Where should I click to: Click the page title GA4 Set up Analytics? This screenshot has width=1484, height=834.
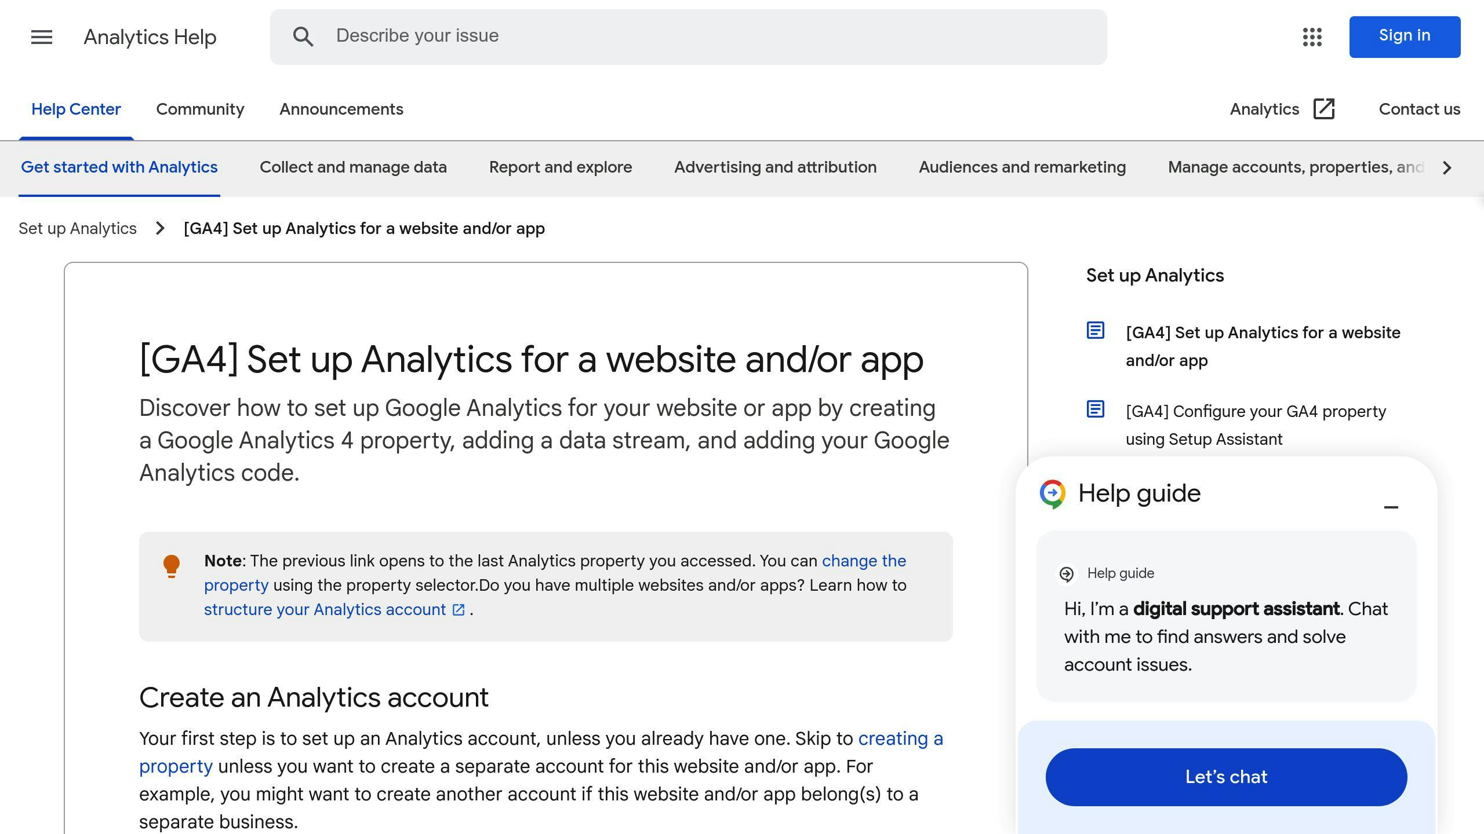pos(531,359)
